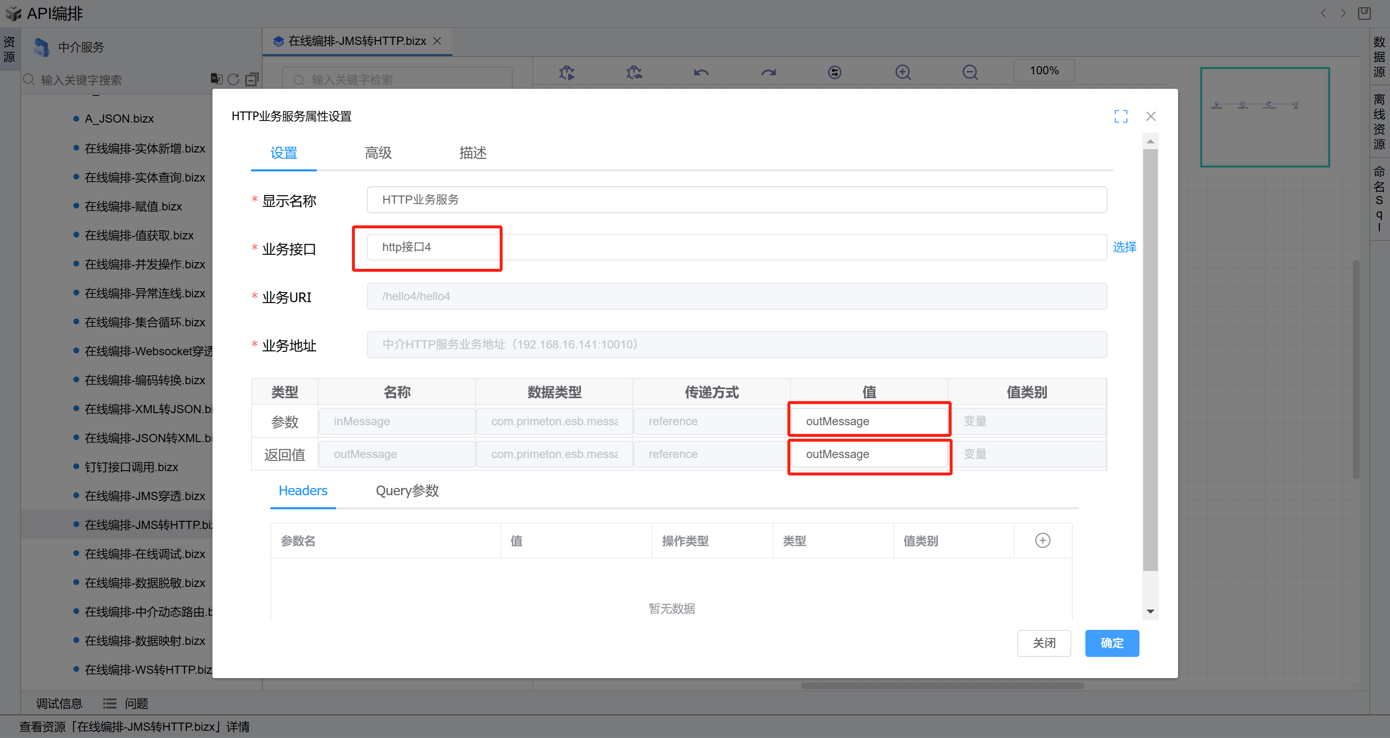
Task: Switch to the 高级 tab
Action: [x=378, y=153]
